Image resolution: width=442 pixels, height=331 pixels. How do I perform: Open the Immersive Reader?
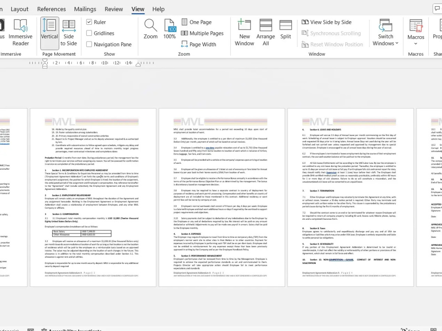pos(20,33)
